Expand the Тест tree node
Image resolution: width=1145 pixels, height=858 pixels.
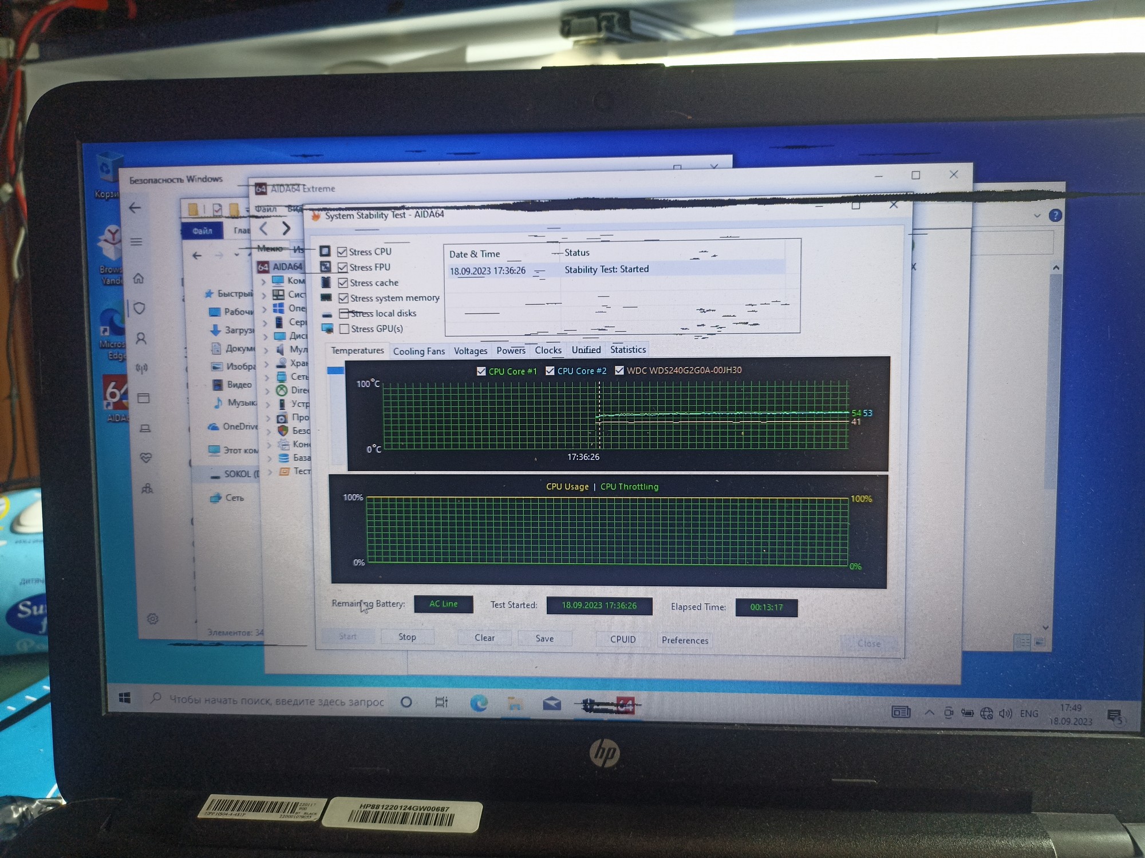270,472
